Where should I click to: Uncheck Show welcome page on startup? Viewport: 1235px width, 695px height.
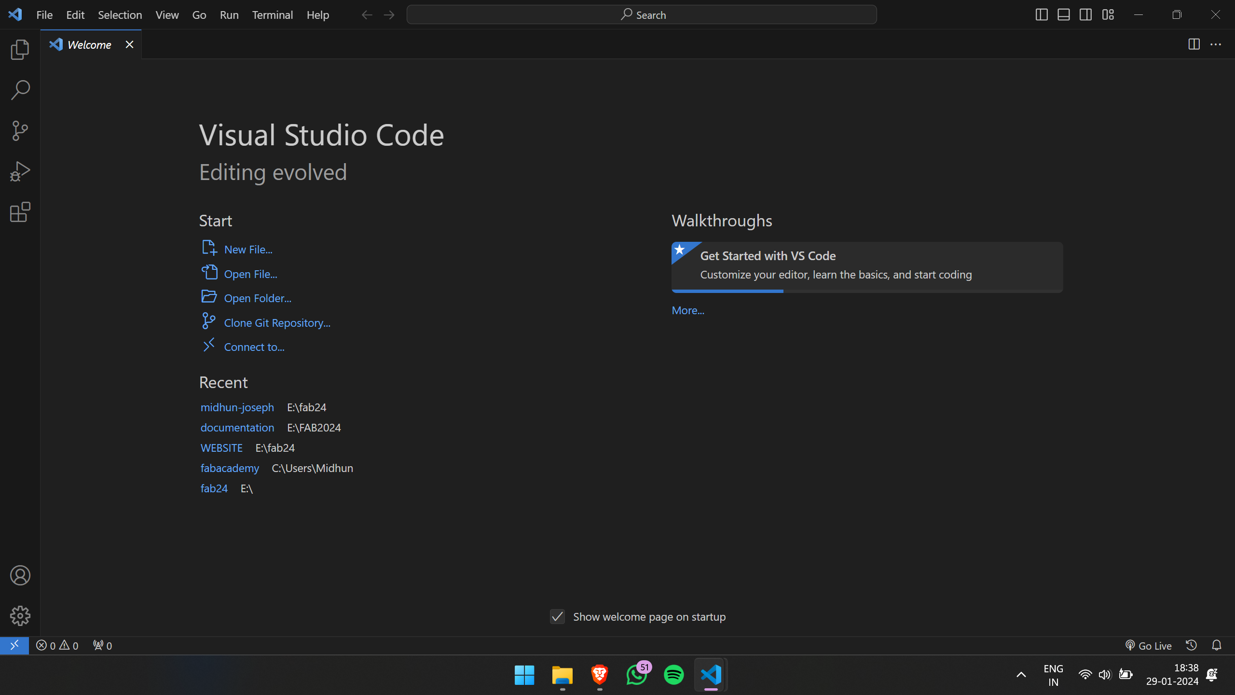(558, 617)
